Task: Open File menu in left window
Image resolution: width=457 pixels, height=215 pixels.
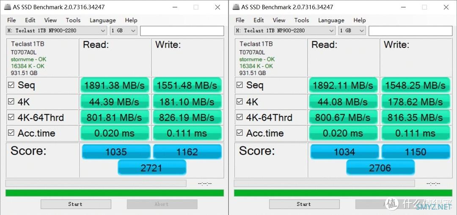Action: pyautogui.click(x=11, y=20)
